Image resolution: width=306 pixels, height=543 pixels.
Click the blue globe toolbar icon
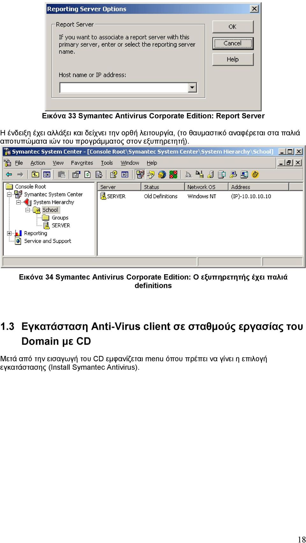click(162, 175)
